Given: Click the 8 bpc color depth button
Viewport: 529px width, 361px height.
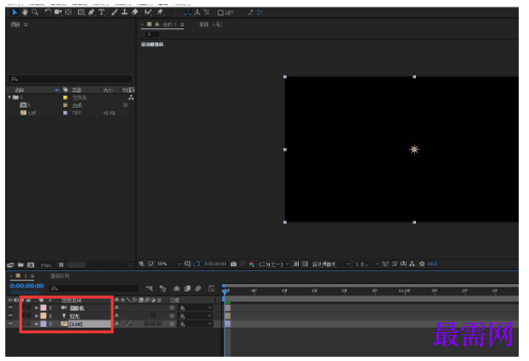Looking at the screenshot, I should tap(46, 265).
